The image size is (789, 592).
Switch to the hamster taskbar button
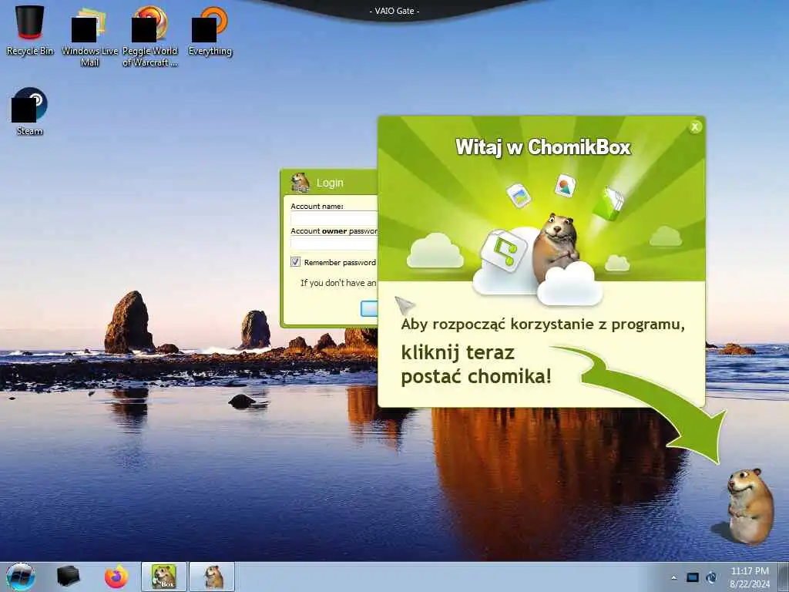[x=212, y=577]
